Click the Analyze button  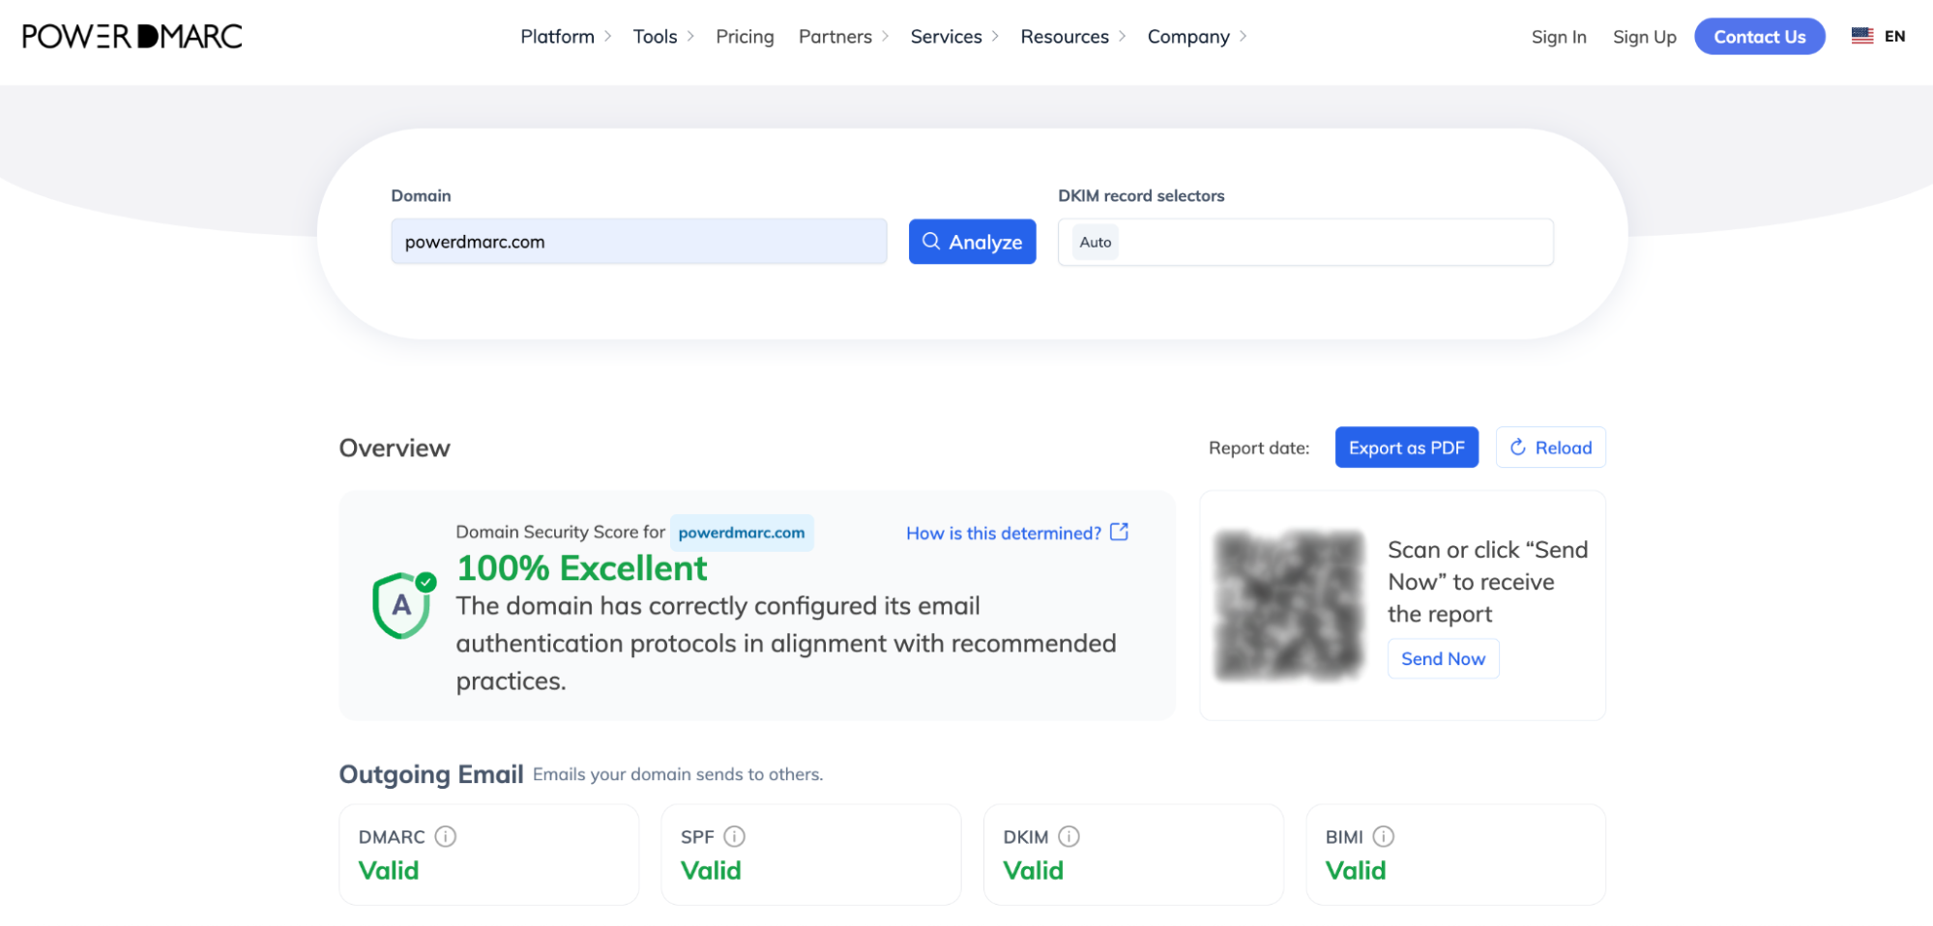pyautogui.click(x=972, y=242)
